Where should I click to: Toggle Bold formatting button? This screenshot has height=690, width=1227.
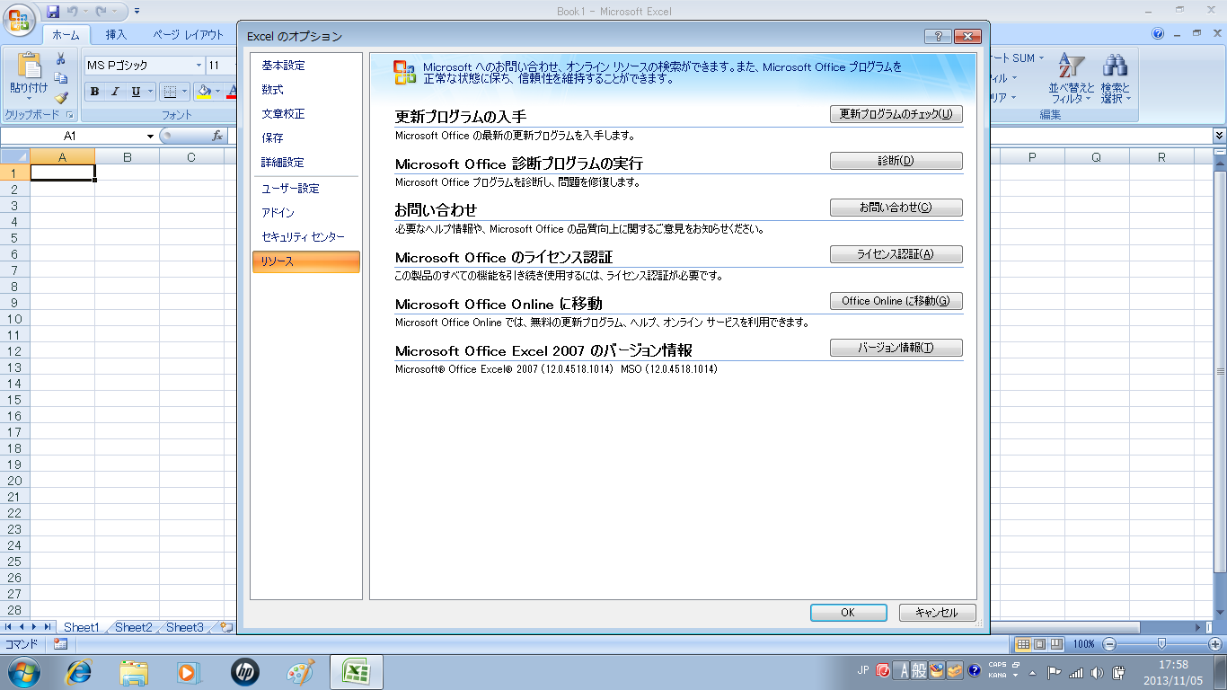point(94,92)
